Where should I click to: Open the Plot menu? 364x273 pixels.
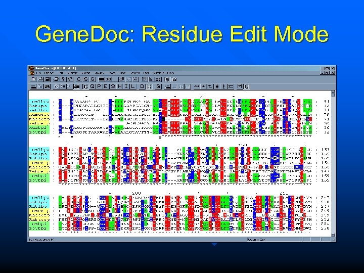coord(146,73)
